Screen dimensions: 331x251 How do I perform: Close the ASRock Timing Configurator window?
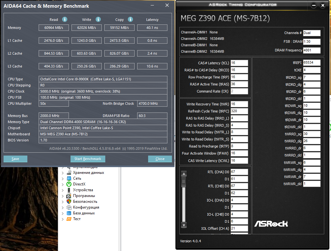coord(323,5)
